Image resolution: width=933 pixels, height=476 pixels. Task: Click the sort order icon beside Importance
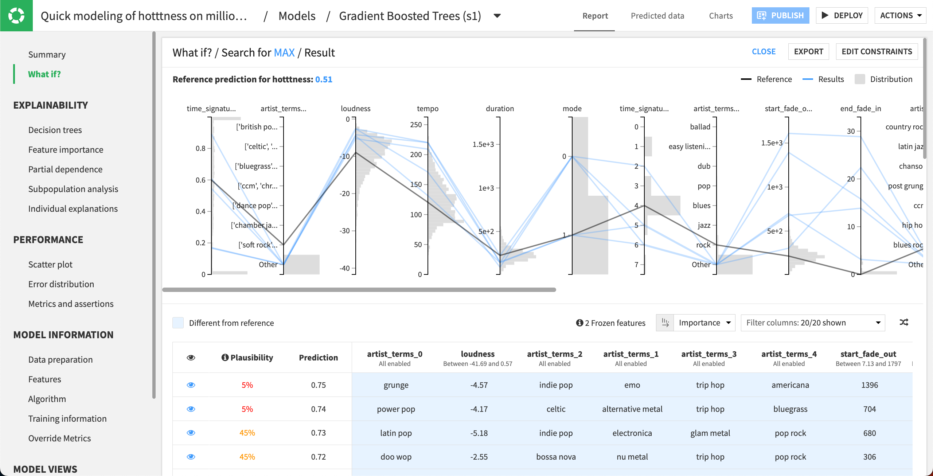[665, 323]
